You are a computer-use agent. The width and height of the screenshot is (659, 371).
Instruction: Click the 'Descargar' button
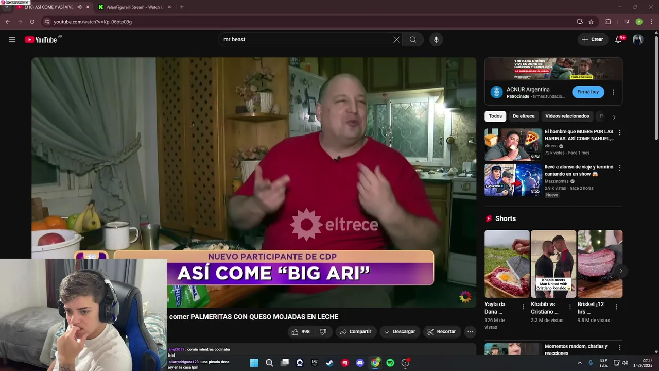click(x=400, y=332)
